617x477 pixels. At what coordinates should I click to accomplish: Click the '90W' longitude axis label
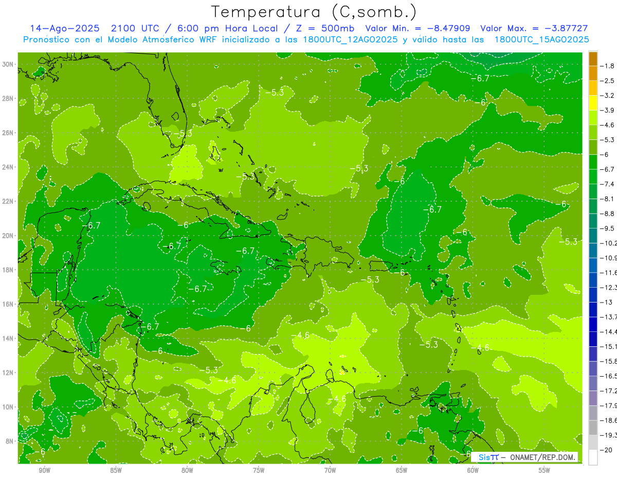pyautogui.click(x=45, y=470)
